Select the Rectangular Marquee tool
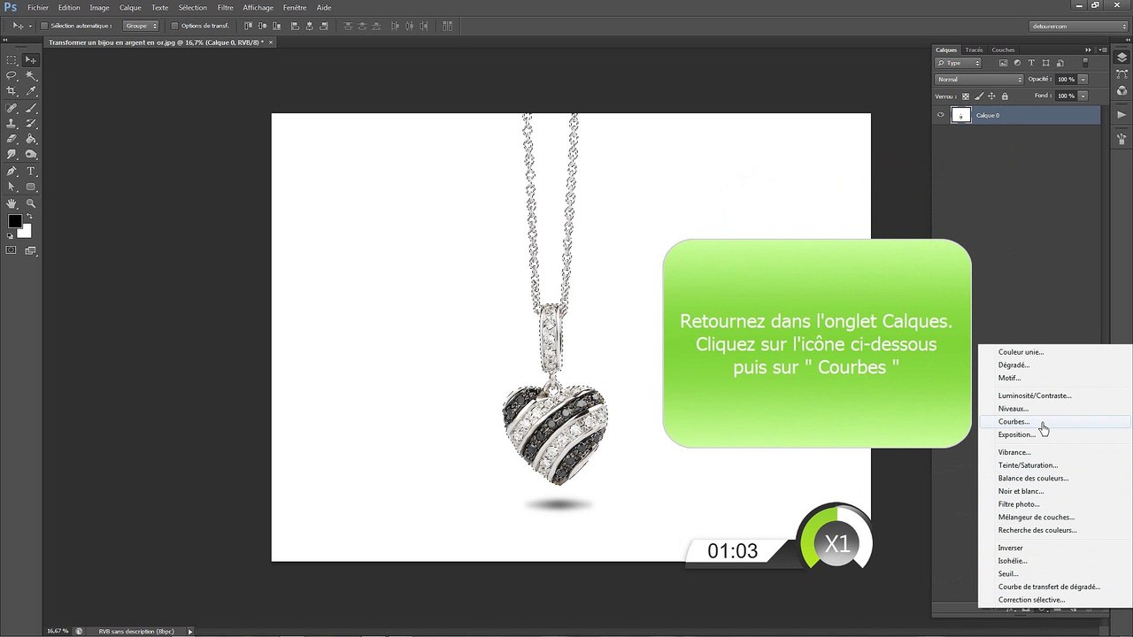This screenshot has width=1133, height=637. pos(12,59)
